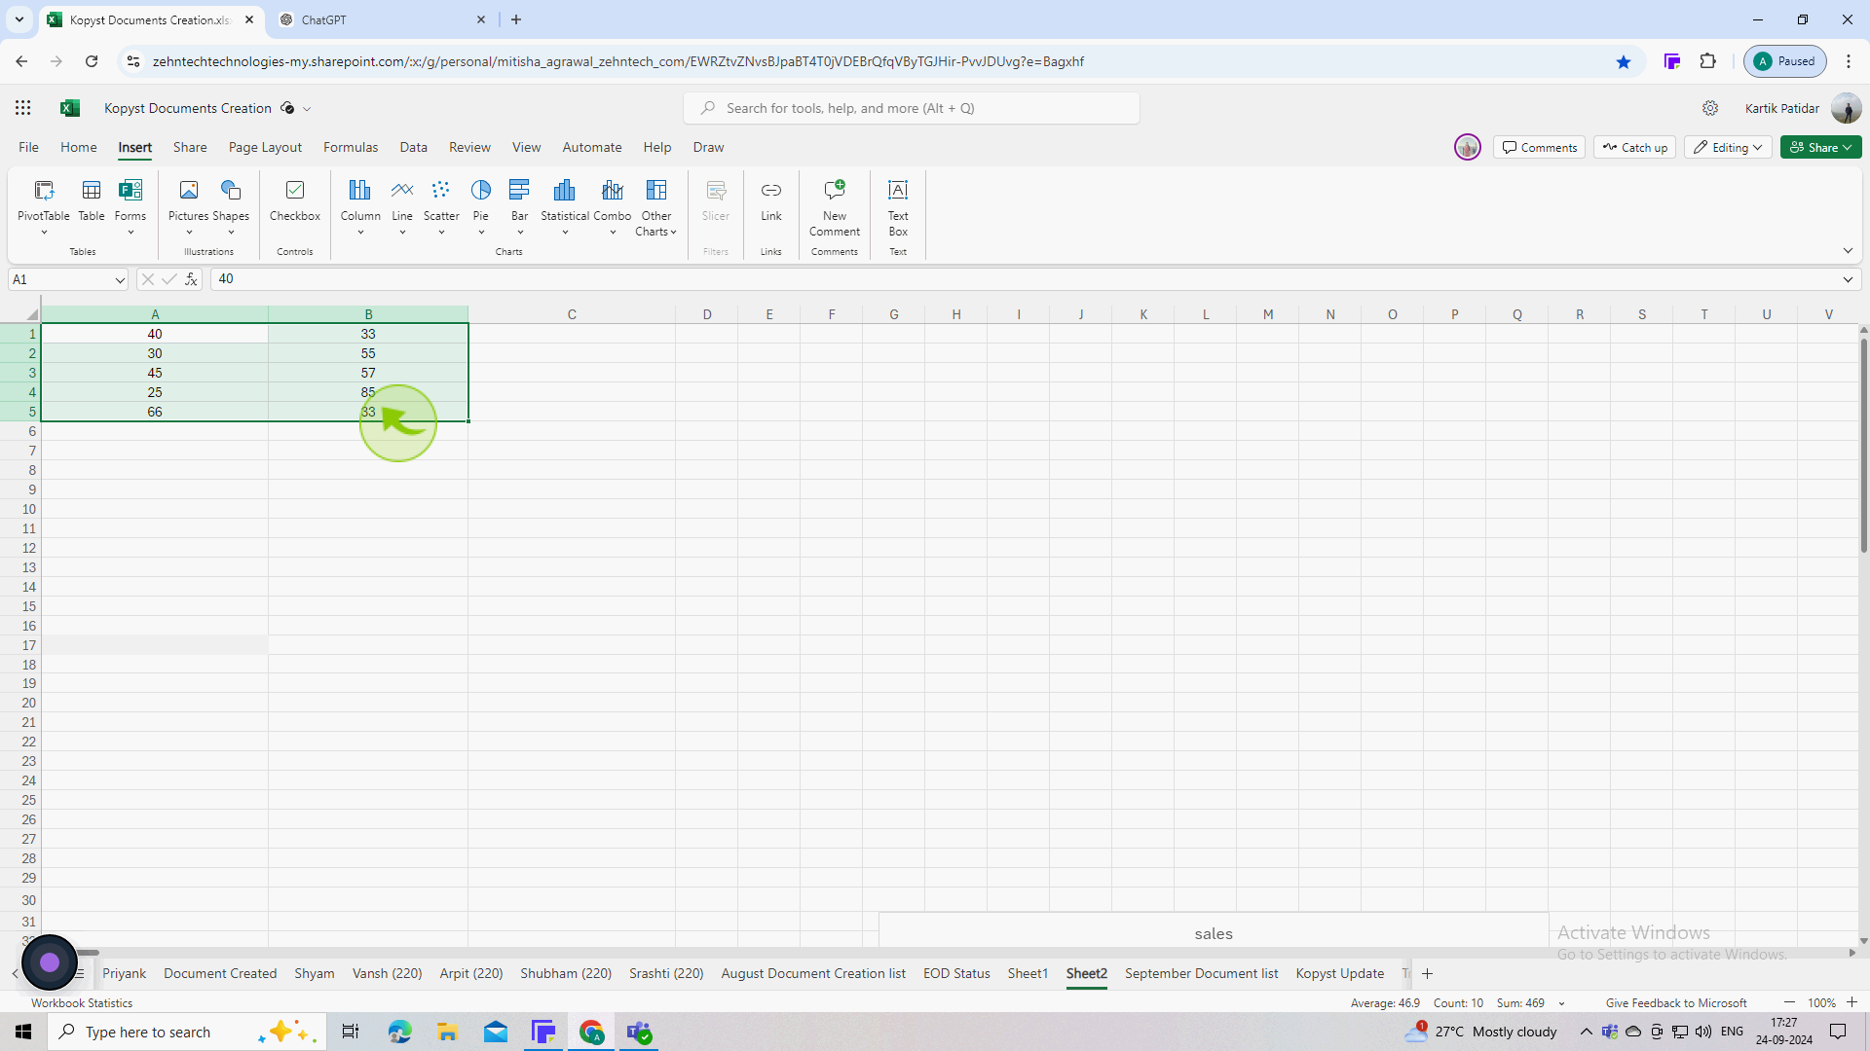Click the Select All corner triangle

tap(31, 314)
